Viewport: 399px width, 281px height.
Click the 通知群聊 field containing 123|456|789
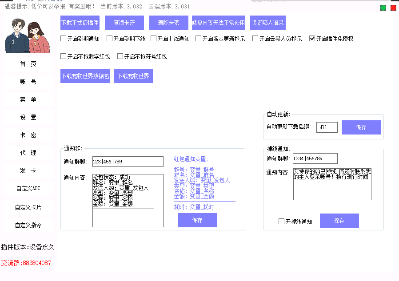click(128, 162)
